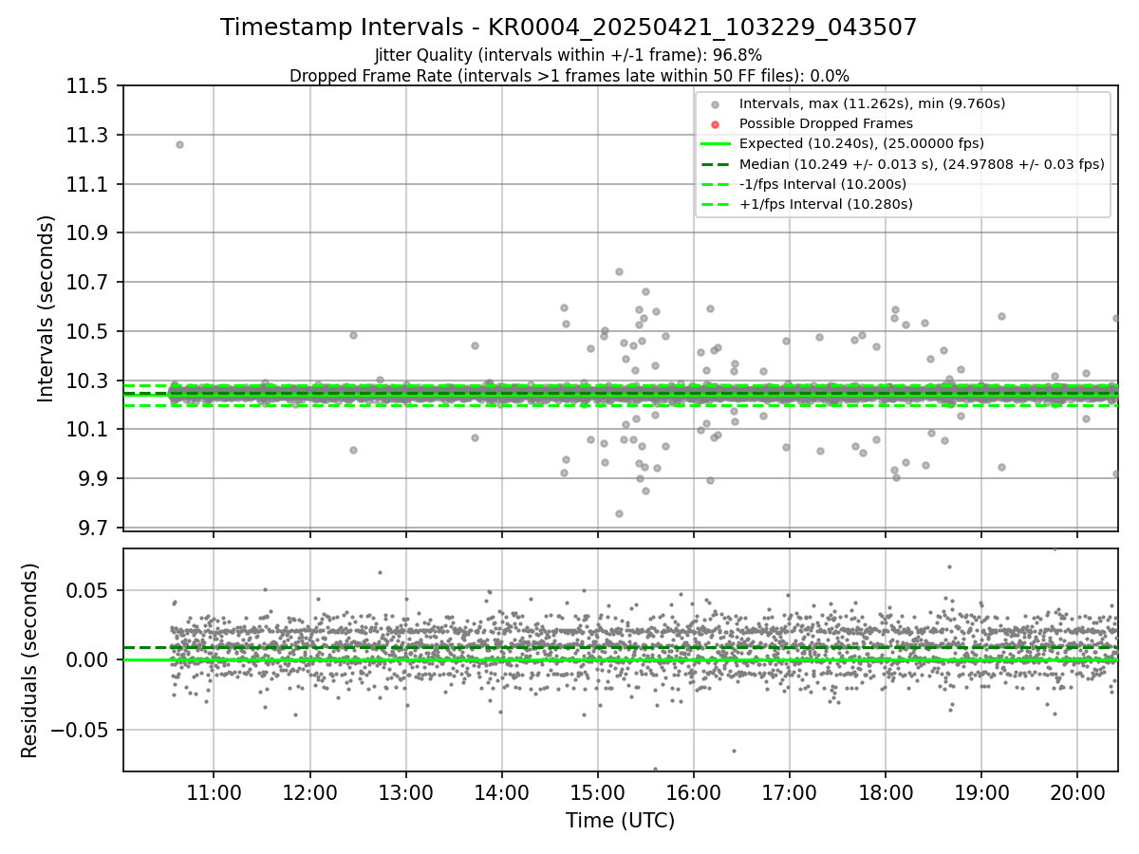Click the 'Intervals (seconds)' y-axis label

[x=47, y=308]
